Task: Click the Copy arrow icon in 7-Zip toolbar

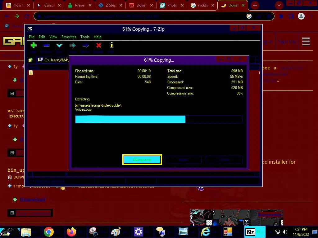Action: pyautogui.click(x=72, y=45)
